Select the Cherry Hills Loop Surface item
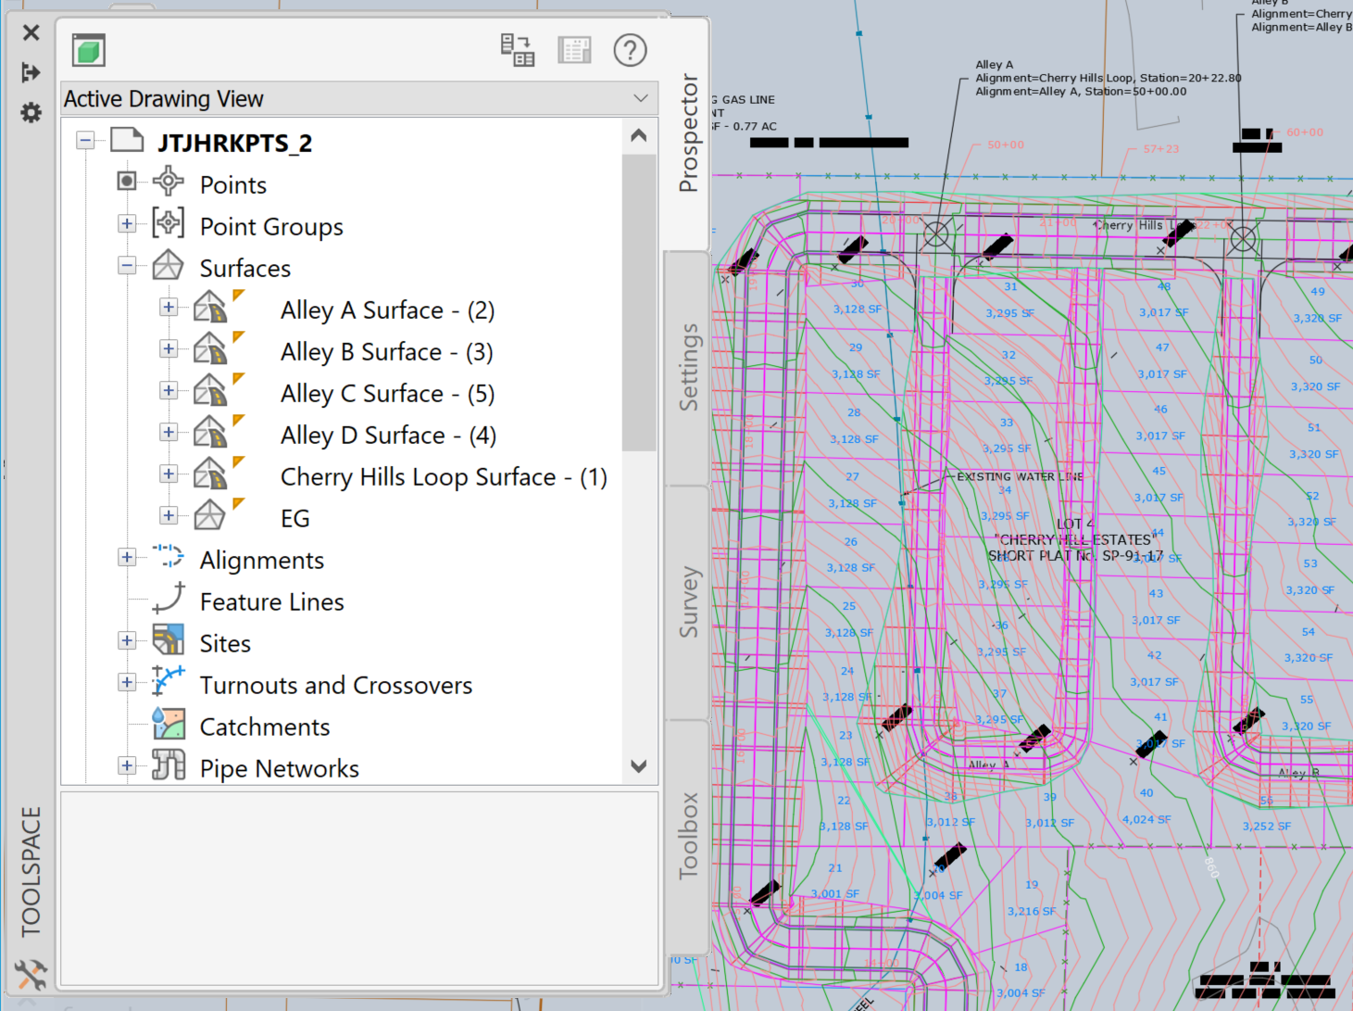This screenshot has height=1011, width=1353. coord(444,476)
